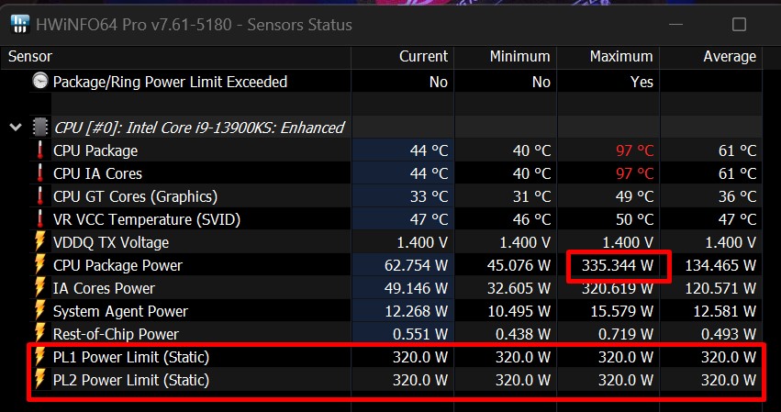Click the lightning icon for IA Cores Power

pyautogui.click(x=39, y=287)
